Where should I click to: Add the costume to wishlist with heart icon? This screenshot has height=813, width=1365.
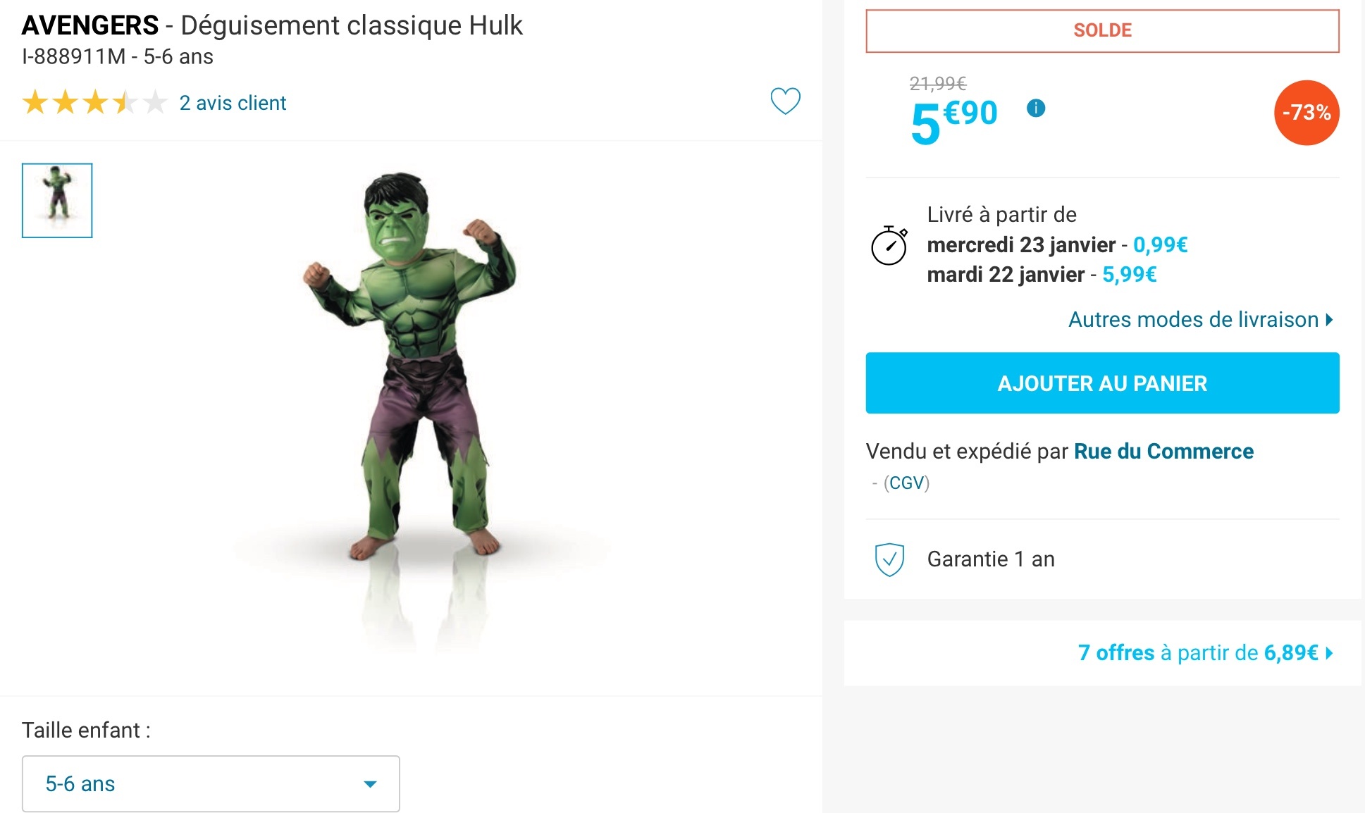coord(785,101)
